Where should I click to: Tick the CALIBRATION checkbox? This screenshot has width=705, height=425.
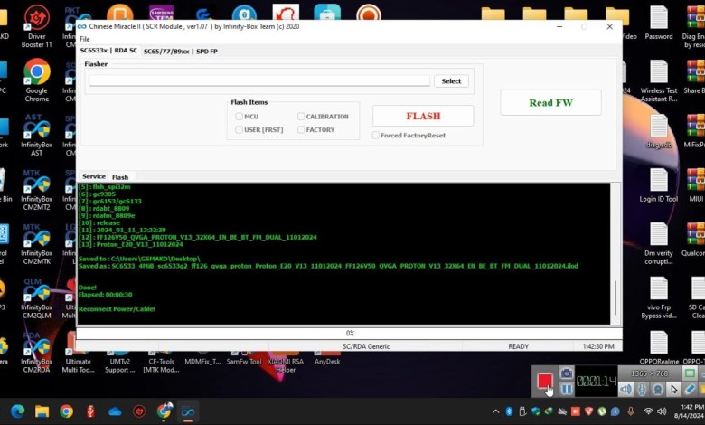(x=301, y=117)
